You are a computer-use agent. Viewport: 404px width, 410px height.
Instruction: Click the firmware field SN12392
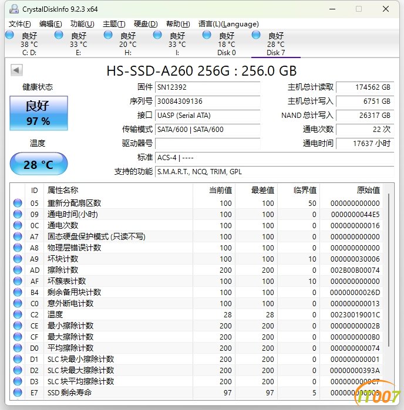(x=208, y=87)
